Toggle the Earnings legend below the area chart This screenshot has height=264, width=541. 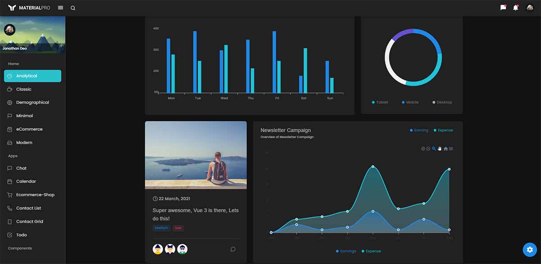[x=345, y=251]
